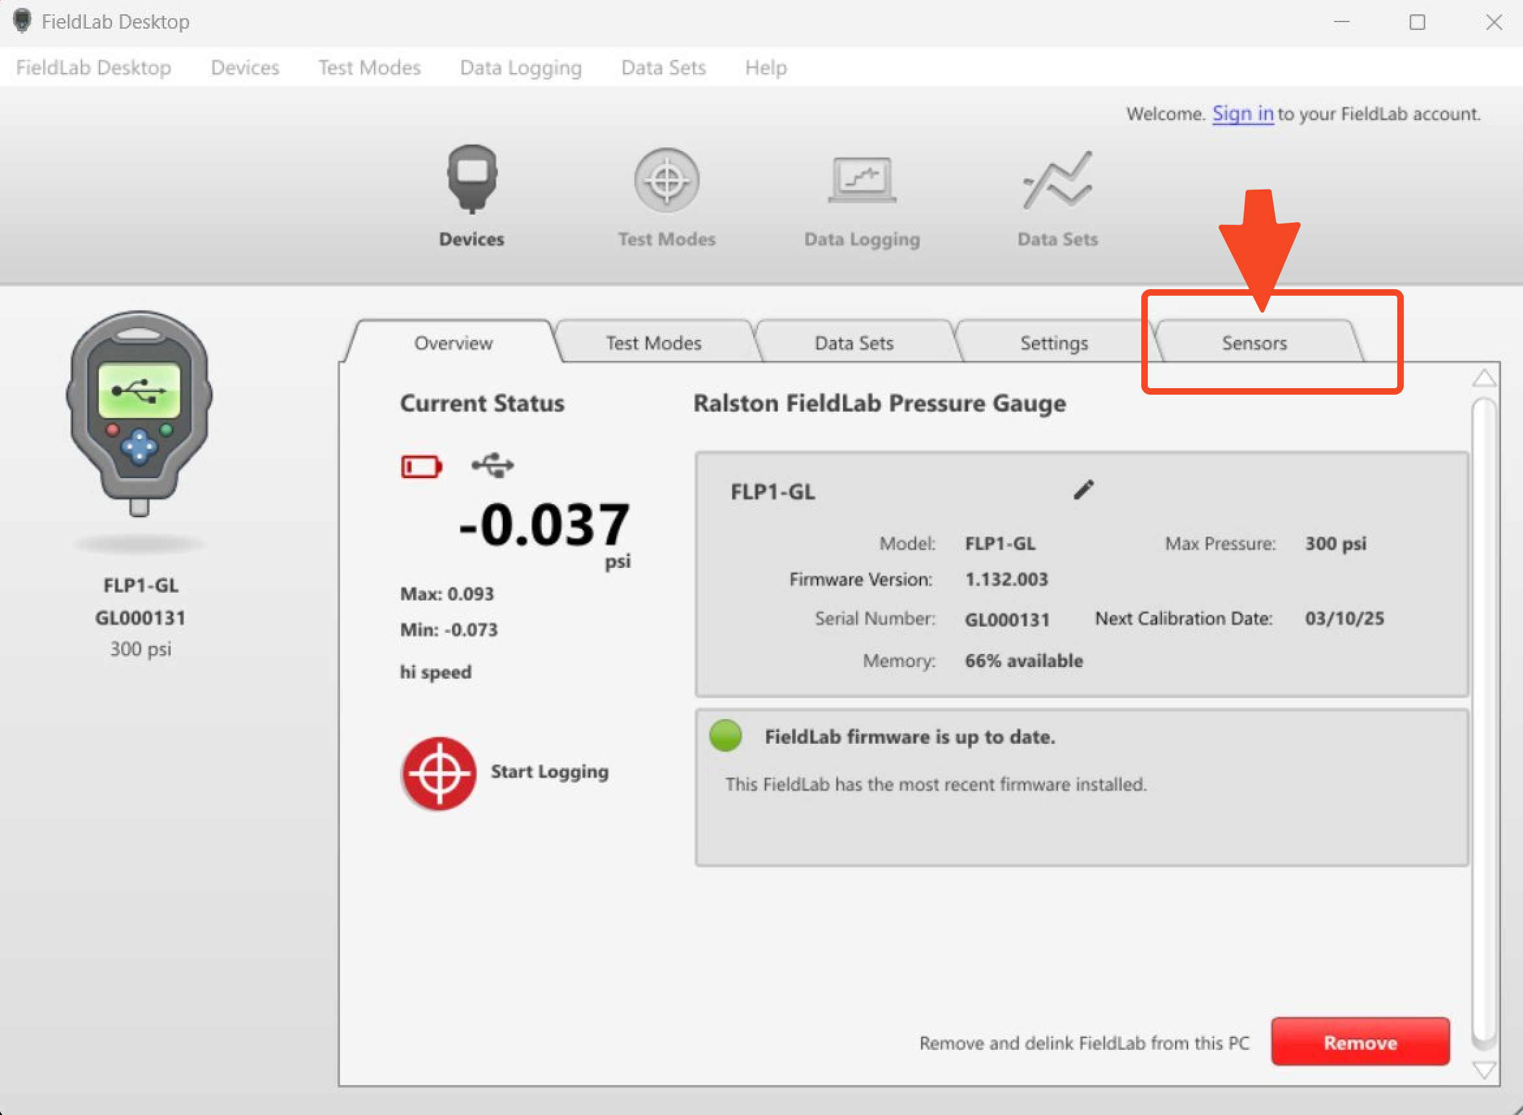
Task: Switch to the Data Sets tab
Action: [x=854, y=343]
